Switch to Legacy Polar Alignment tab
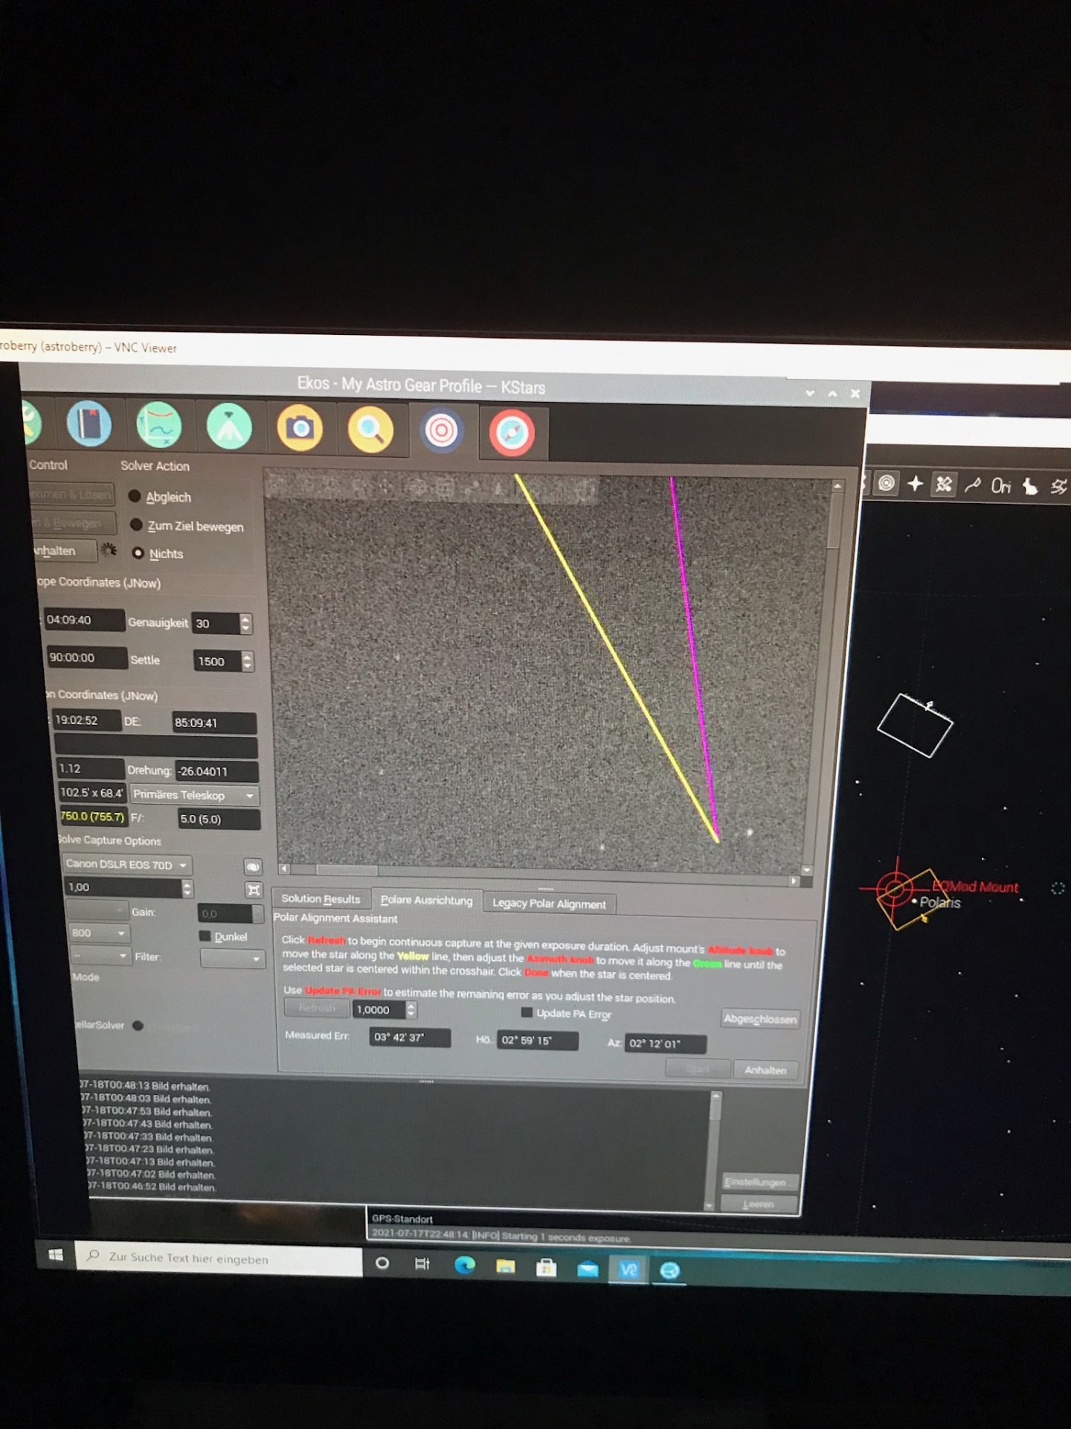 pyautogui.click(x=549, y=903)
